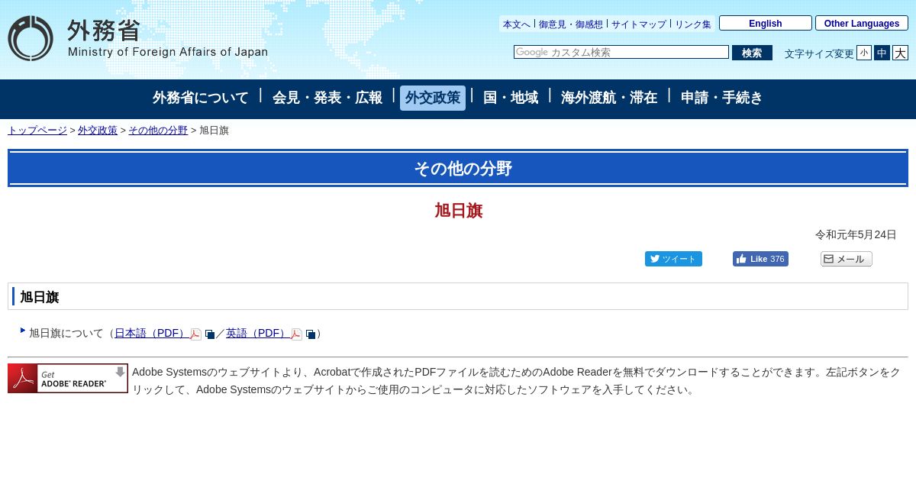The height and width of the screenshot is (481, 916).
Task: Click new-window icon after English PDF
Action: click(311, 334)
